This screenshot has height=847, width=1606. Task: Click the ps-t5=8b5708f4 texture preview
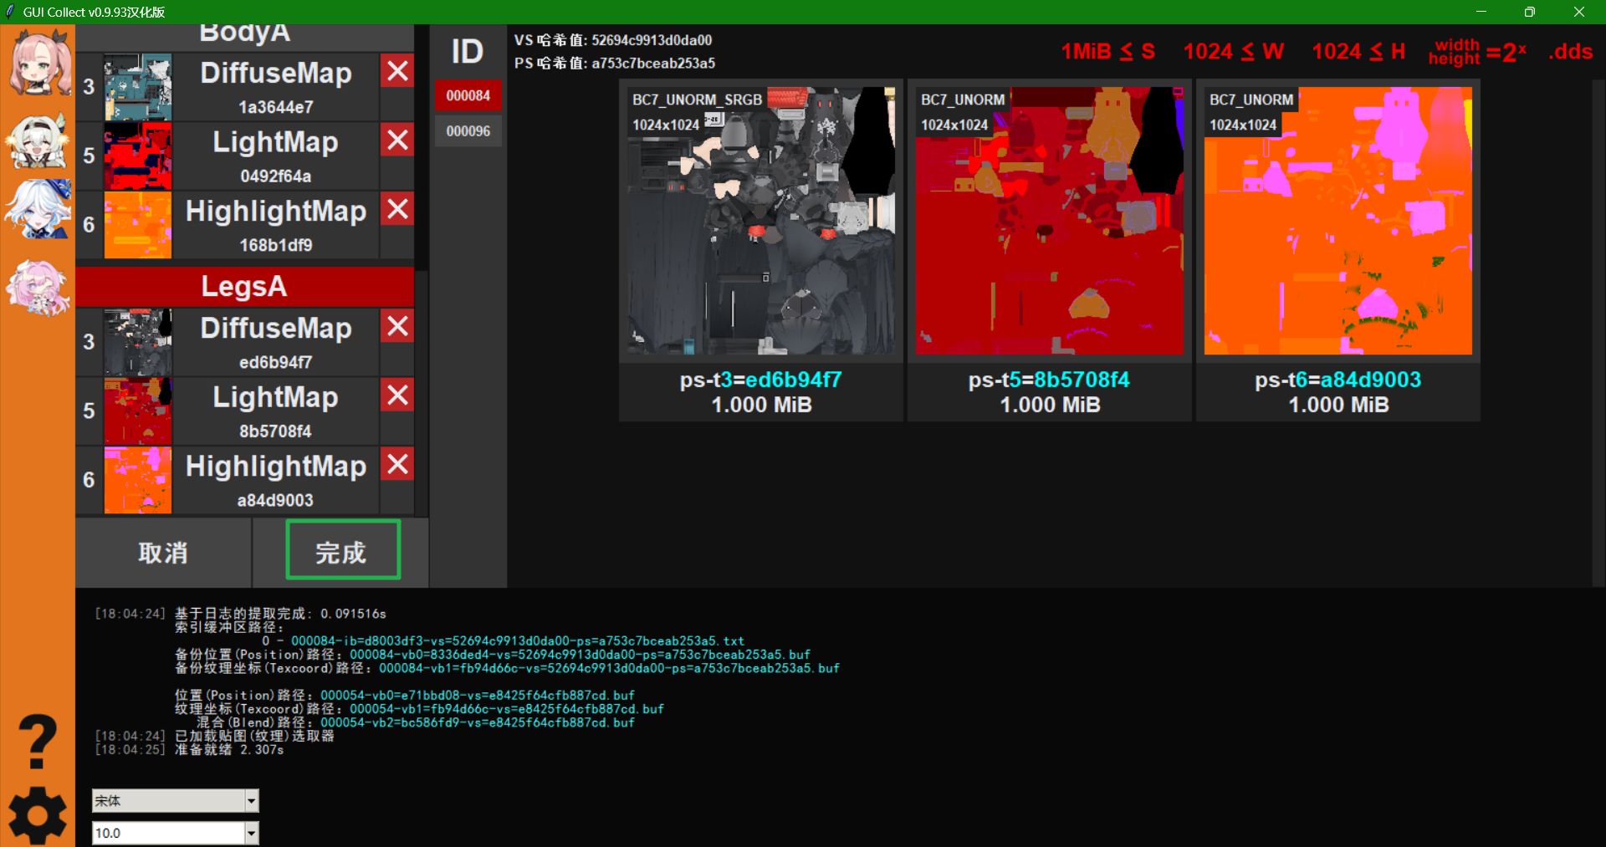tap(1048, 222)
